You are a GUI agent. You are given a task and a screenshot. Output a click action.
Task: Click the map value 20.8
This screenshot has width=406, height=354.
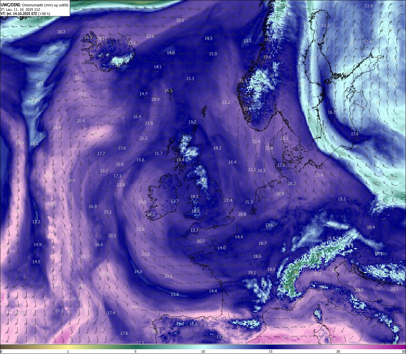coord(242,214)
